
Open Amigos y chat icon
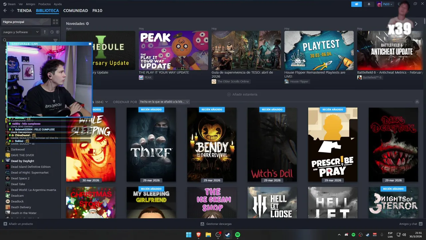coord(421,224)
